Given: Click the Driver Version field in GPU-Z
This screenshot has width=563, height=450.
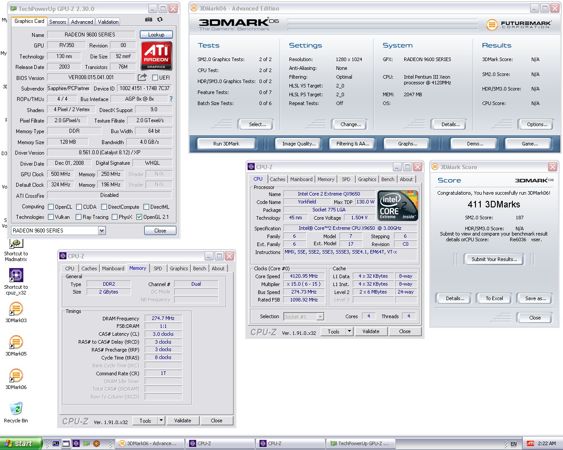Looking at the screenshot, I should point(110,152).
